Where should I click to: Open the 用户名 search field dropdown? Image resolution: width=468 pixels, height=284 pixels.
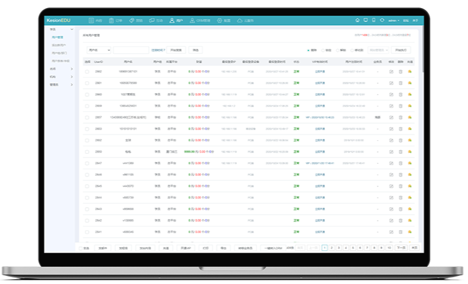(x=98, y=49)
